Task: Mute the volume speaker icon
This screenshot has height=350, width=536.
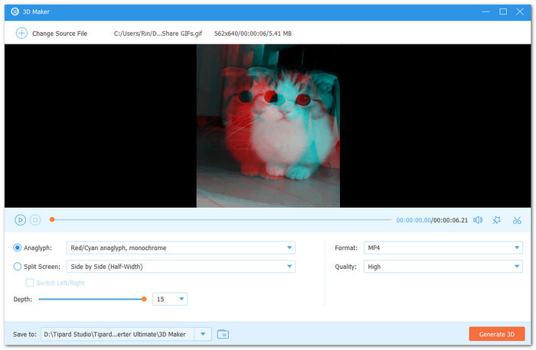Action: tap(478, 220)
